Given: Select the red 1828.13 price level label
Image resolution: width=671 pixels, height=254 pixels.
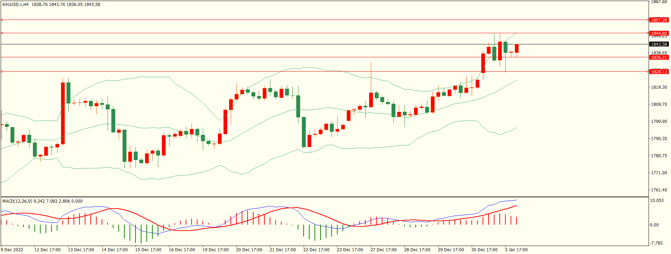Looking at the screenshot, I should pos(659,72).
